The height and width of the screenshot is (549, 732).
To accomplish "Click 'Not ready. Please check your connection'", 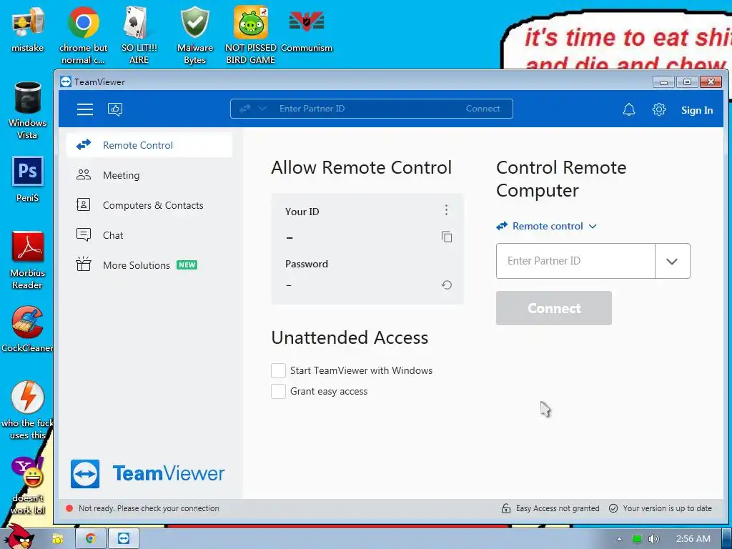I will tap(149, 508).
